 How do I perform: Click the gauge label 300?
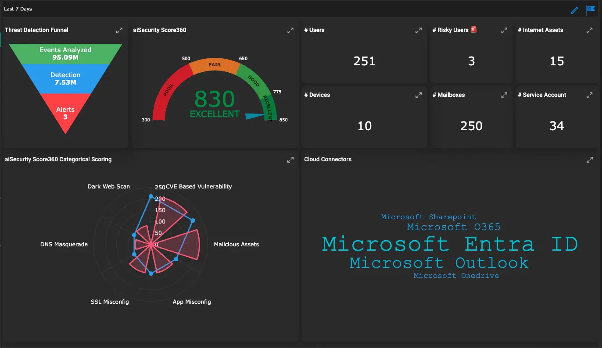147,120
